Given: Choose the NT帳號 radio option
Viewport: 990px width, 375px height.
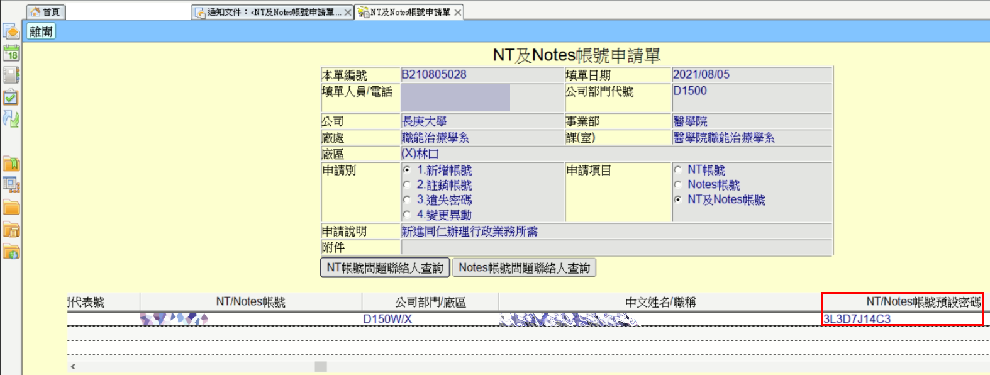Looking at the screenshot, I should pos(678,170).
